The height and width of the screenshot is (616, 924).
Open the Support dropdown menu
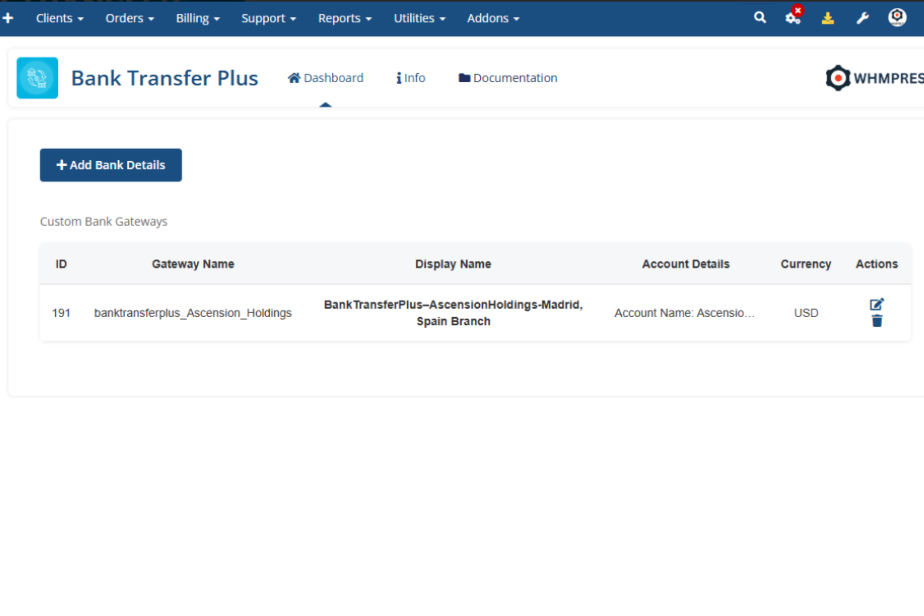[268, 19]
